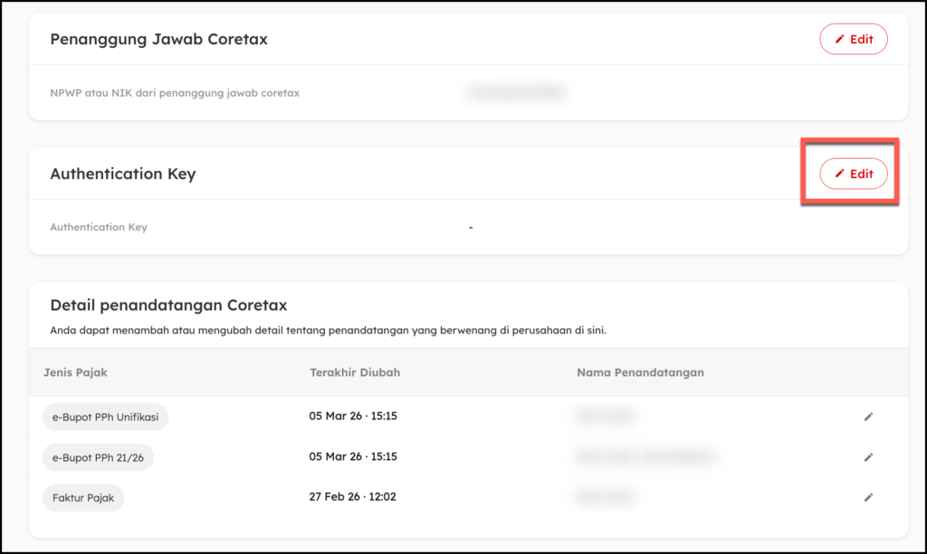Click the Terakhir Diubah column header
Image resolution: width=927 pixels, height=554 pixels.
click(x=355, y=372)
